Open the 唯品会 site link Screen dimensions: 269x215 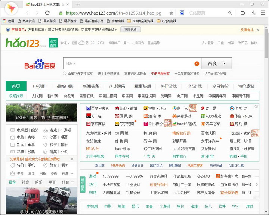[x=93, y=149]
